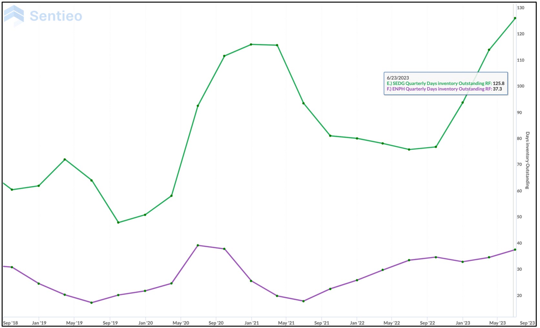The height and width of the screenshot is (328, 540).
Task: Click the ENPH data point at 37.3
Action: (x=515, y=250)
